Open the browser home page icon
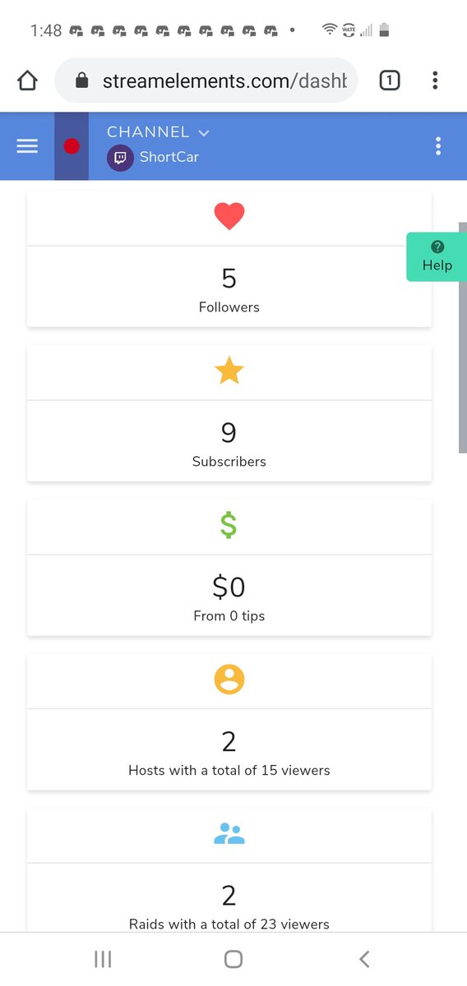The image size is (467, 986). (27, 80)
